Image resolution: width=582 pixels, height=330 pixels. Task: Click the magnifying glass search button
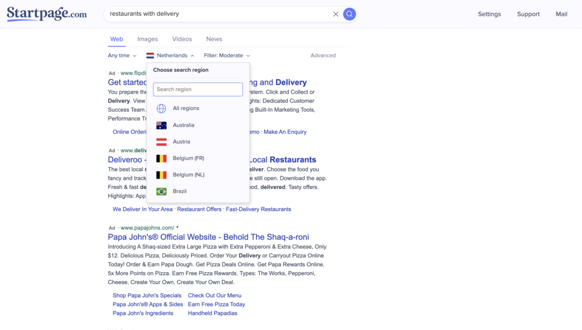350,14
